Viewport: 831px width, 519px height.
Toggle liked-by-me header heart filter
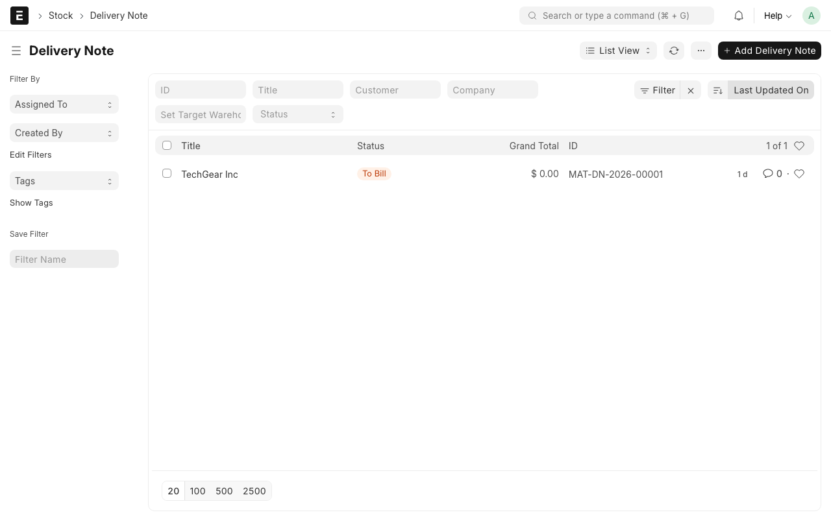pos(799,146)
